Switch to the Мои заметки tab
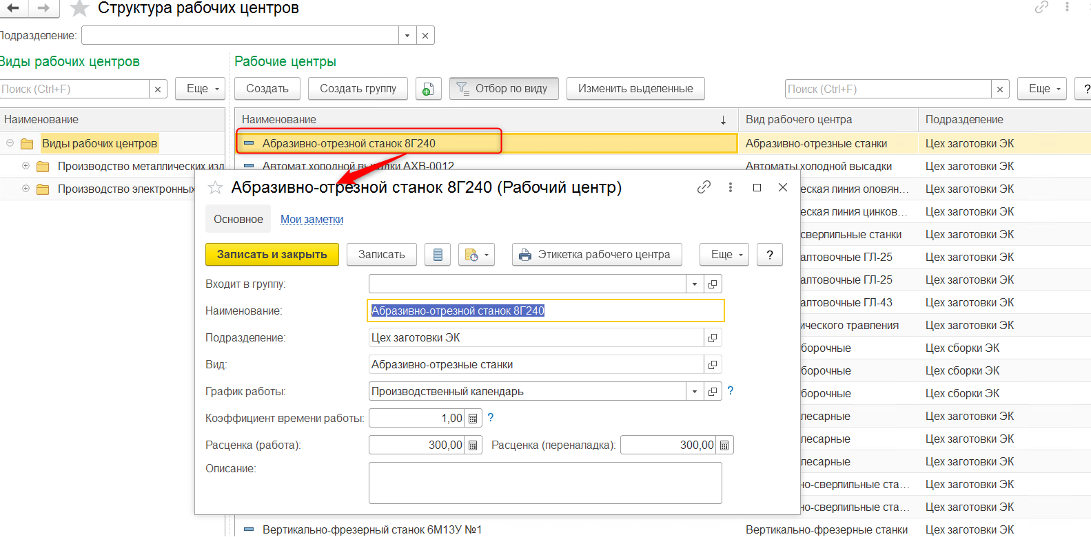Image resolution: width=1091 pixels, height=537 pixels. [x=312, y=220]
